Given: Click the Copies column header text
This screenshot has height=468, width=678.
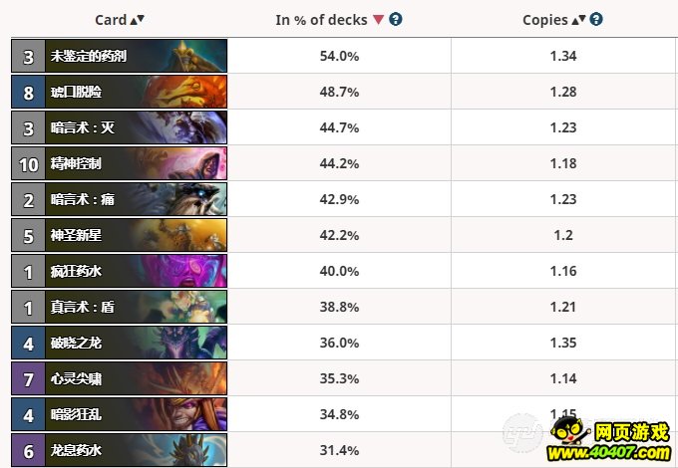Looking at the screenshot, I should pos(544,20).
